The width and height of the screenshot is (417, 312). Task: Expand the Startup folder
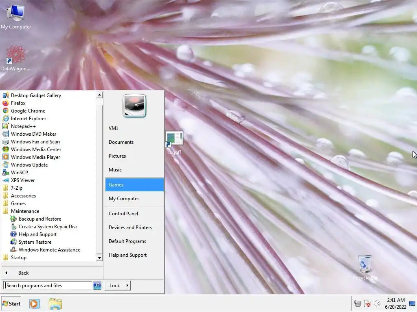pyautogui.click(x=18, y=257)
